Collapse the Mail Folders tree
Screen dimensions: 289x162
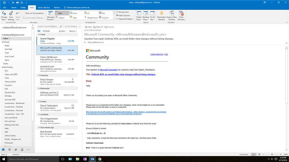tap(2, 67)
